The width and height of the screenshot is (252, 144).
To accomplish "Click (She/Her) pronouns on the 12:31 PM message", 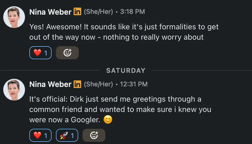I will pos(98,84).
